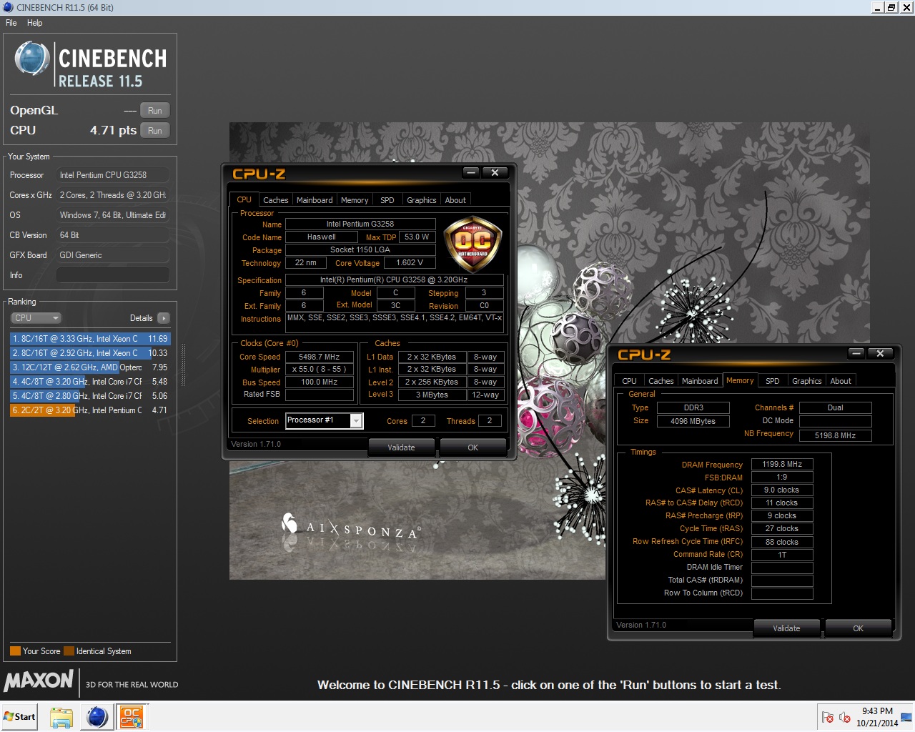Viewport: 915px width, 732px height.
Task: Click the Maxon logo
Action: pyautogui.click(x=39, y=680)
